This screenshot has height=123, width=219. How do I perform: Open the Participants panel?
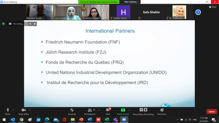point(90,111)
